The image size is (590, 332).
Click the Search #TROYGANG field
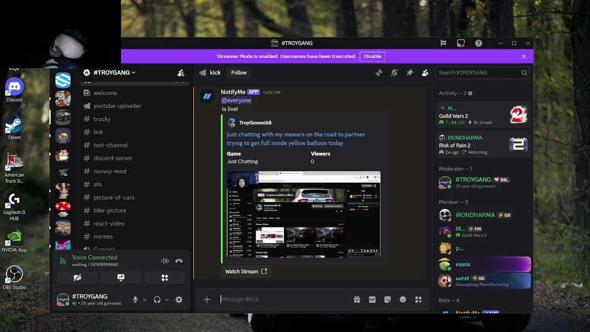coord(483,73)
